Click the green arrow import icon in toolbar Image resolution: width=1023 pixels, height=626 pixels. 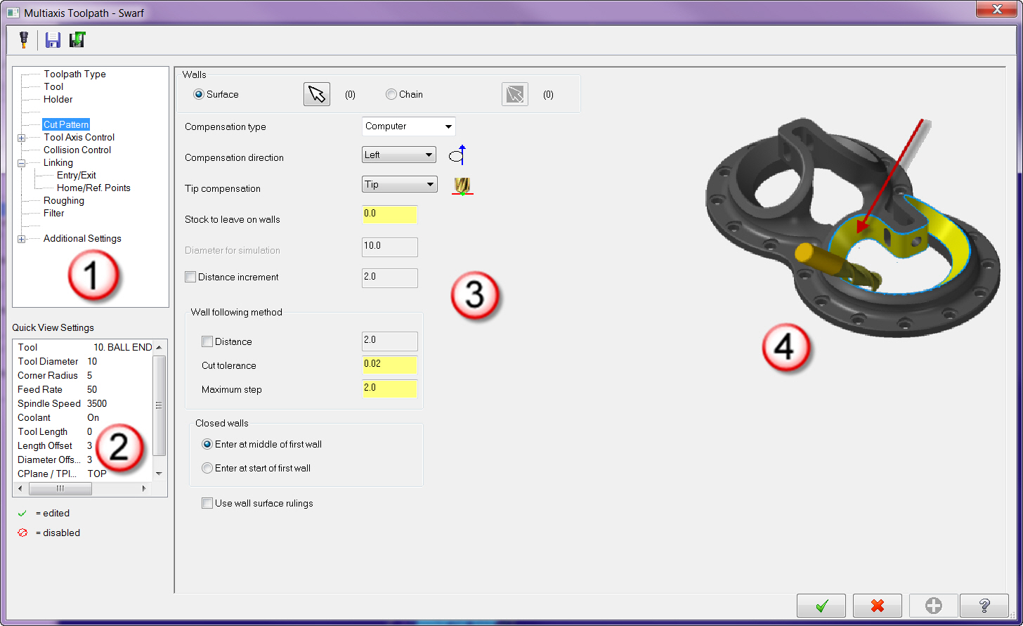point(77,40)
